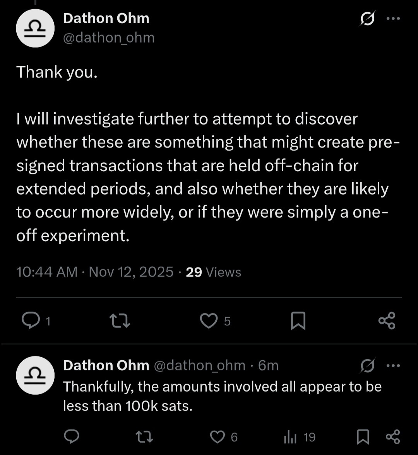
Task: Repost the 100k sats reply
Action: (x=145, y=437)
